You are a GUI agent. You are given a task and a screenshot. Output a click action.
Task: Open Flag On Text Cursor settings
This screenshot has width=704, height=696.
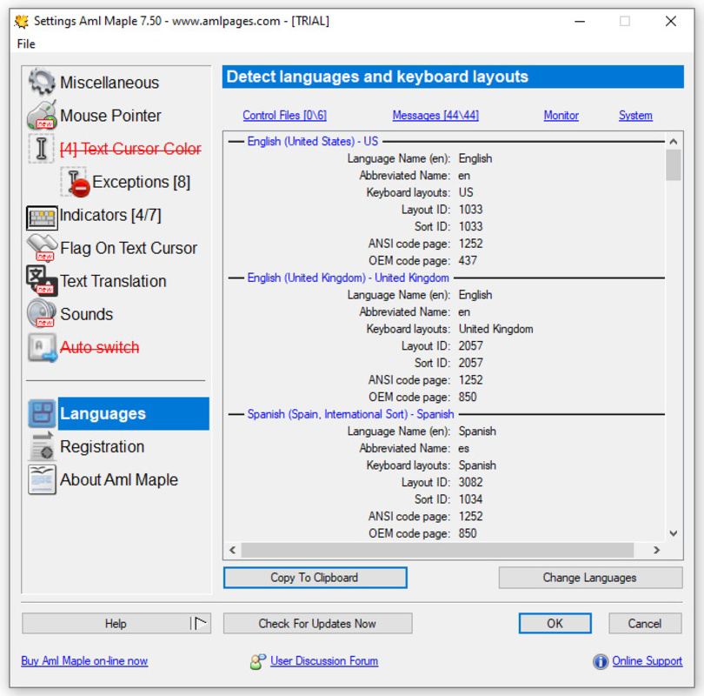click(x=121, y=248)
